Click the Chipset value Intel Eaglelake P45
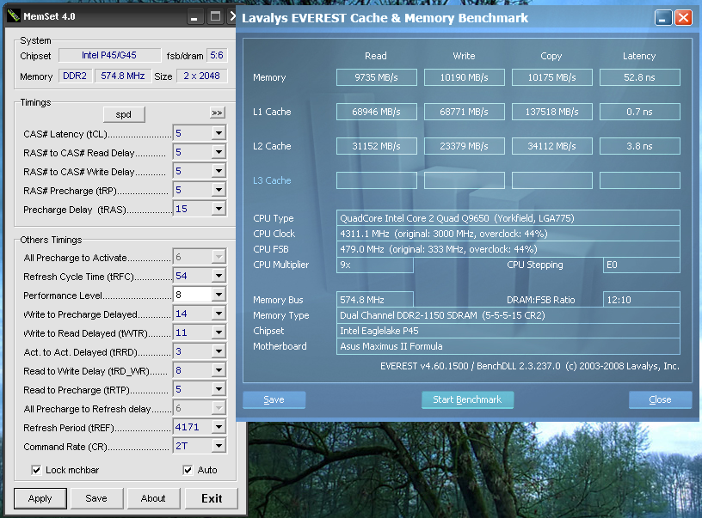Screen dimensions: 702x518 (508, 331)
